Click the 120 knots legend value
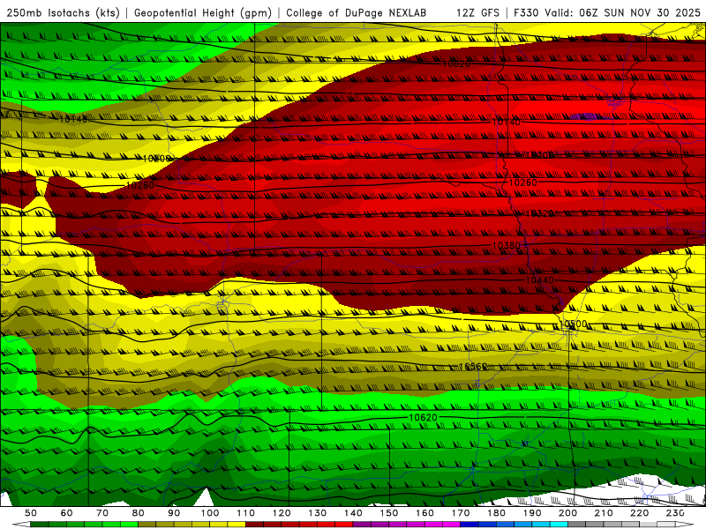The width and height of the screenshot is (706, 529). pyautogui.click(x=282, y=513)
